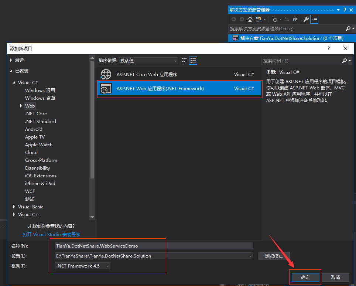Open the sort by 默认值 dropdown

coord(148,61)
